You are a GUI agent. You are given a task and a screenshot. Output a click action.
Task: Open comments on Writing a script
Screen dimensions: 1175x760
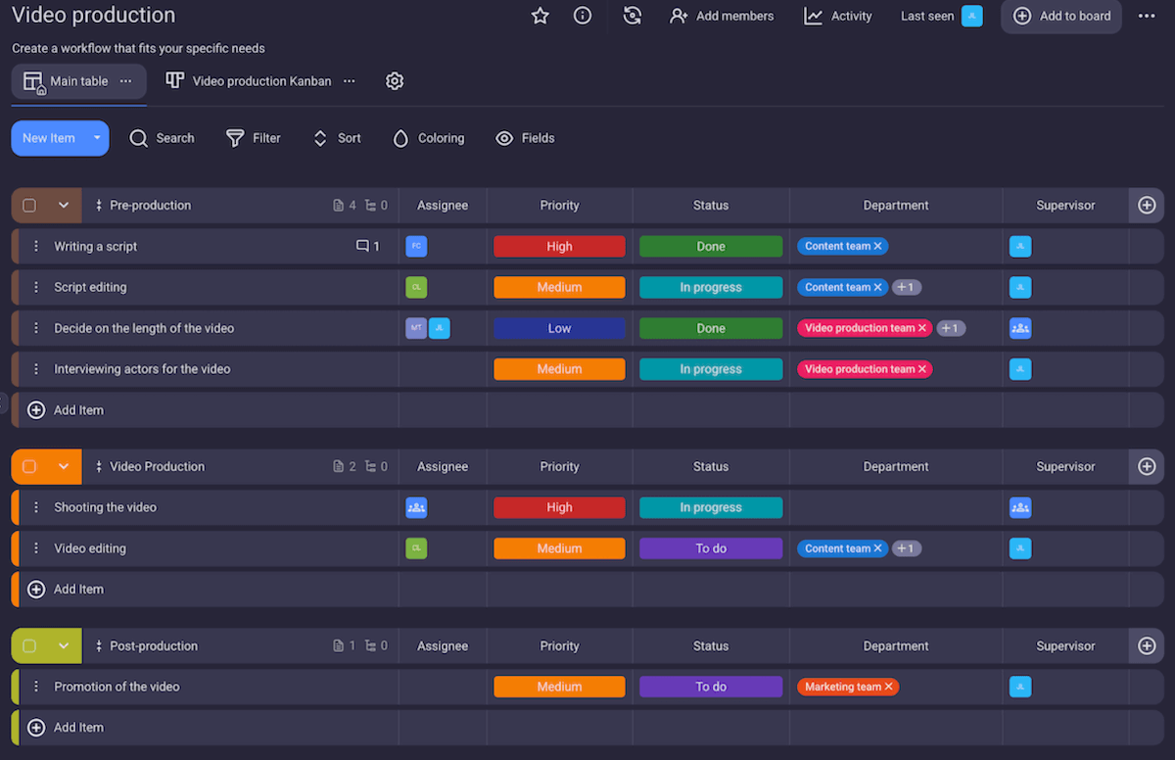click(x=364, y=246)
